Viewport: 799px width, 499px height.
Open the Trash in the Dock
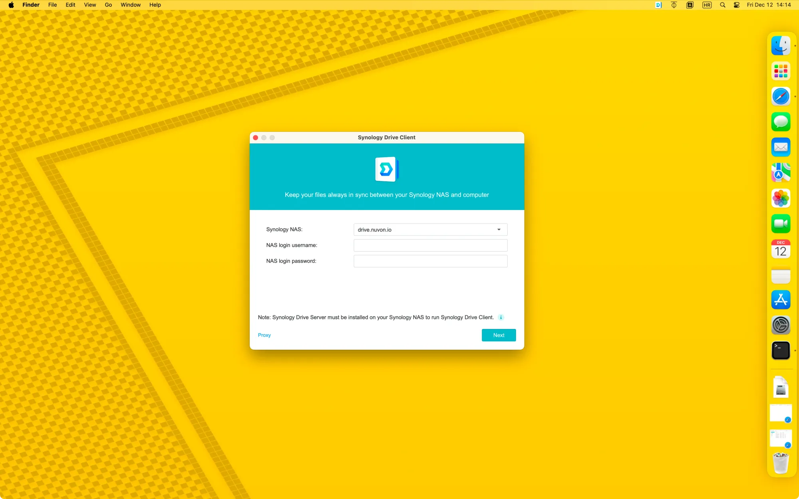[x=781, y=463]
